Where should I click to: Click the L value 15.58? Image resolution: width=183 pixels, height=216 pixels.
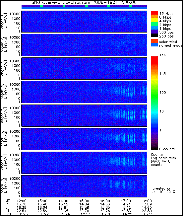(84, 208)
